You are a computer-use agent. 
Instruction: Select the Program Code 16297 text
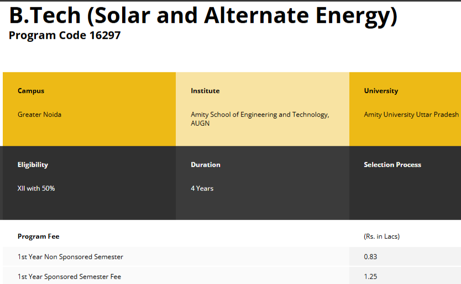click(x=65, y=36)
